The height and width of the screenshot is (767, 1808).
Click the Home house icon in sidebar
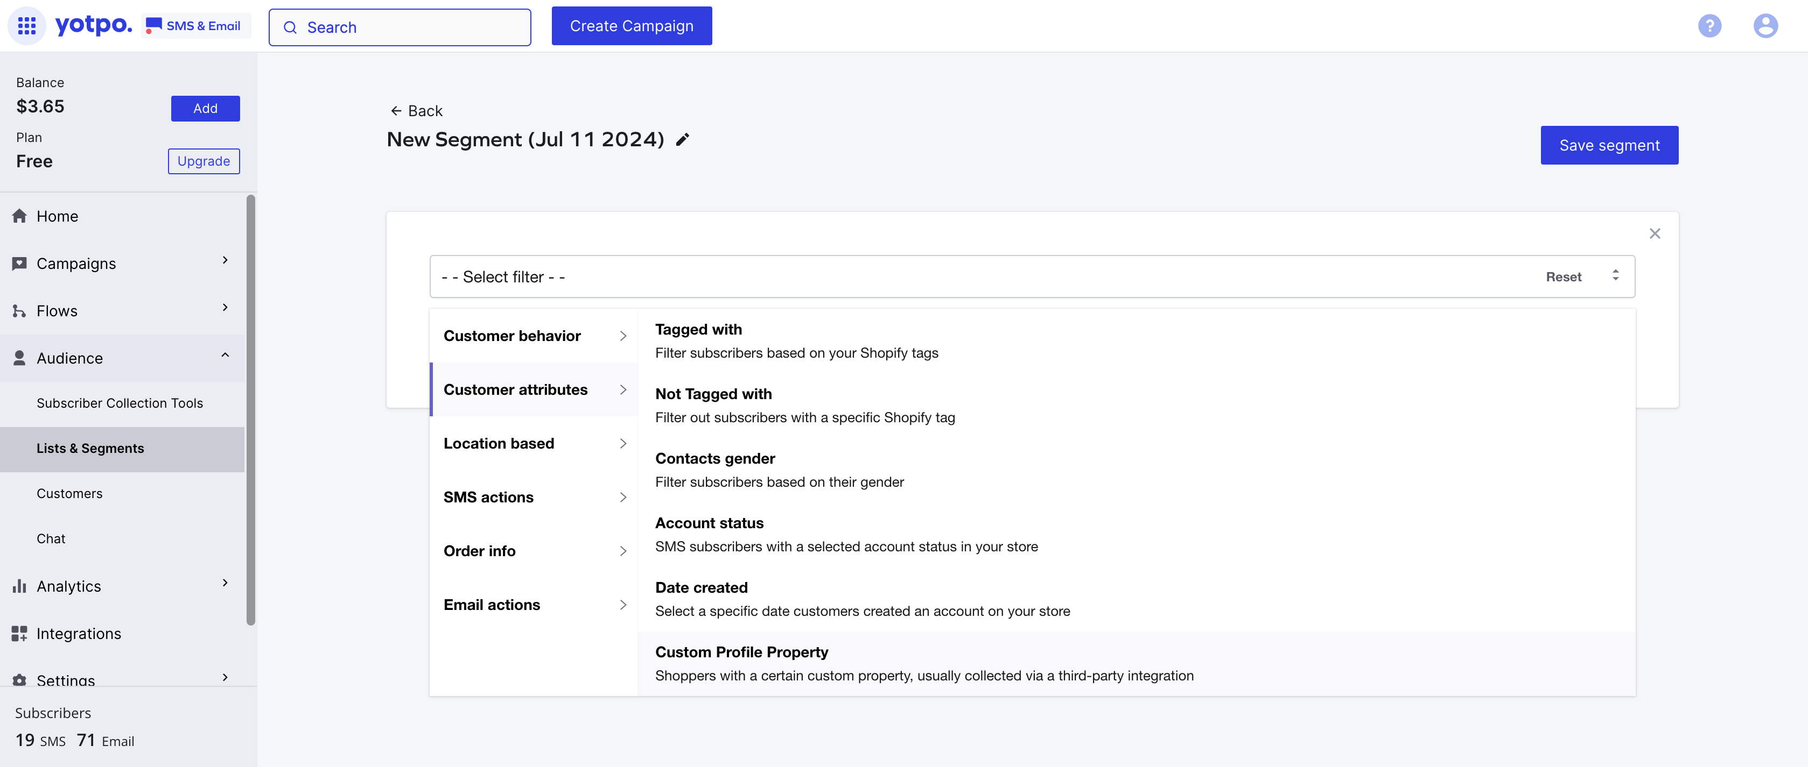click(19, 216)
